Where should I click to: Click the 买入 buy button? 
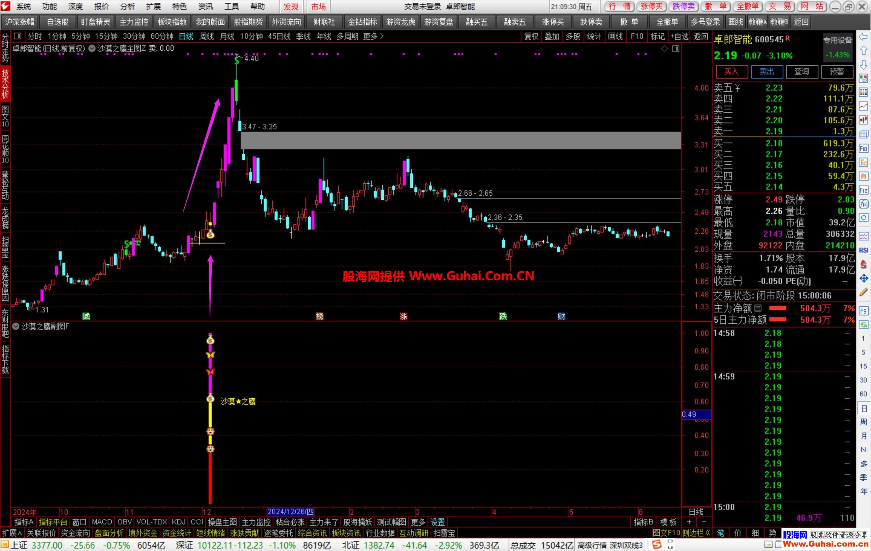pos(731,72)
